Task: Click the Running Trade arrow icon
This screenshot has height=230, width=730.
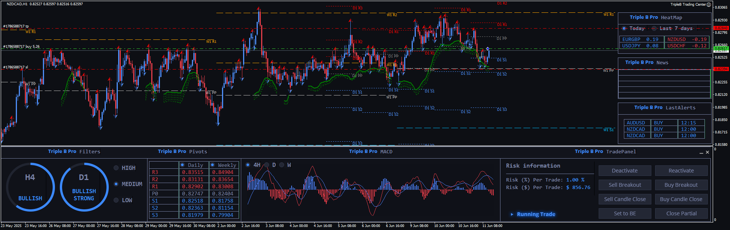Action: 512,214
